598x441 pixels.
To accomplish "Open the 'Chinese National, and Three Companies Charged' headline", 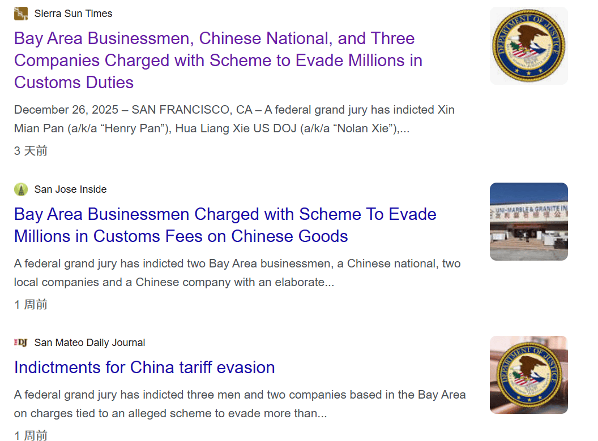I will click(x=218, y=60).
